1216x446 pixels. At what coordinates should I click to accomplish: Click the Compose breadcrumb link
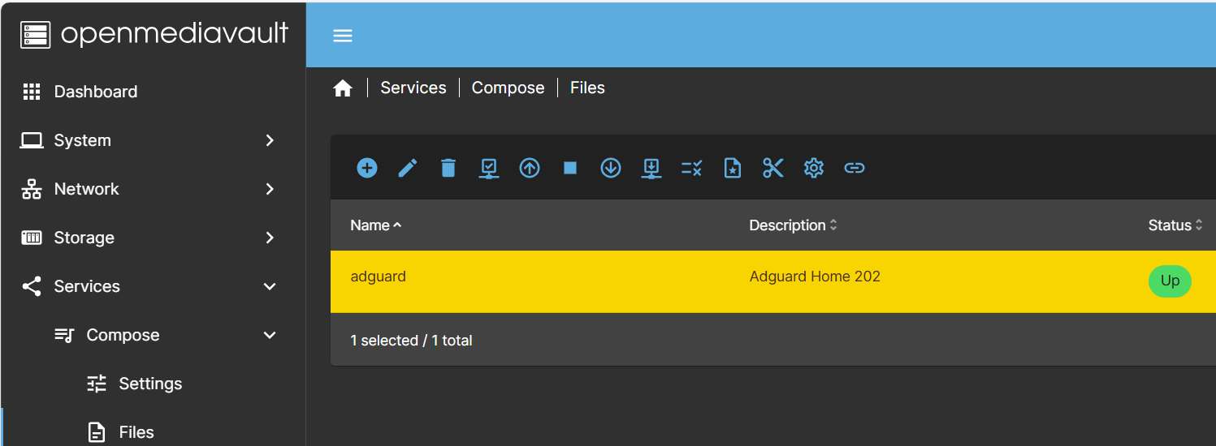(508, 88)
